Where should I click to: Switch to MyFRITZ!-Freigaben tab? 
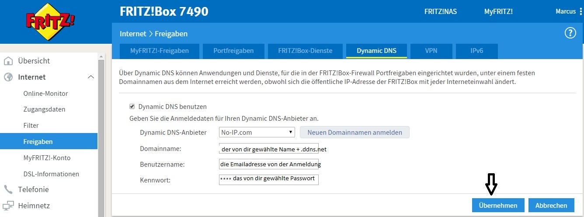point(160,51)
